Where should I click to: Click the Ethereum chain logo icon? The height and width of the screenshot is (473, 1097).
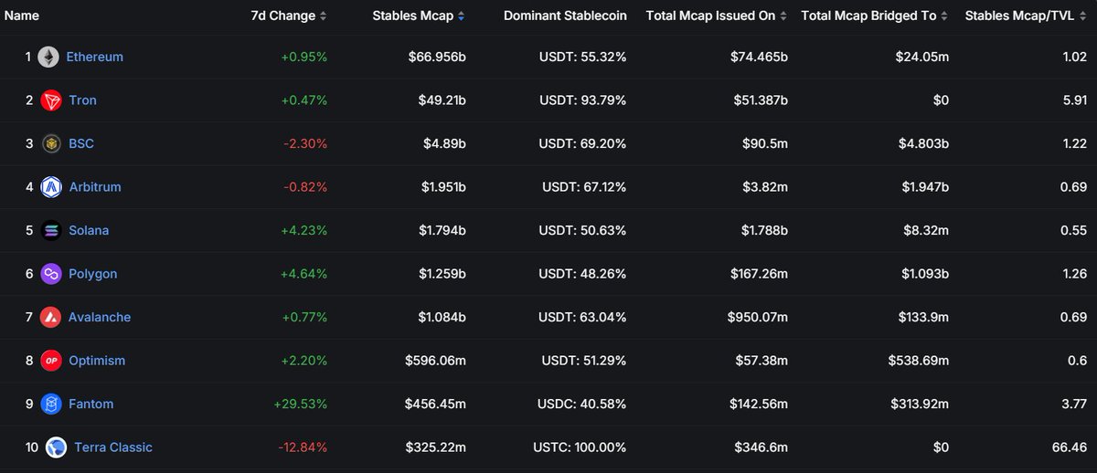click(x=48, y=57)
